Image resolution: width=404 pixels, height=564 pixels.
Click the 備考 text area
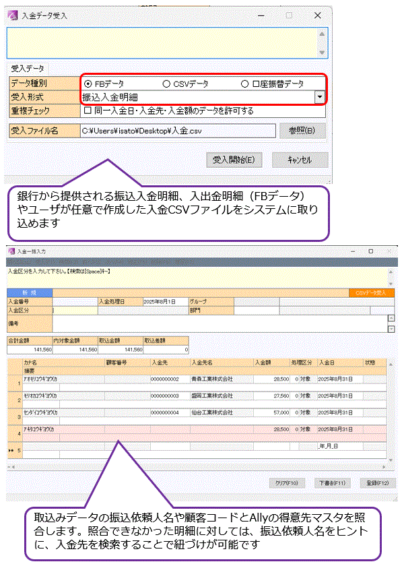point(220,323)
